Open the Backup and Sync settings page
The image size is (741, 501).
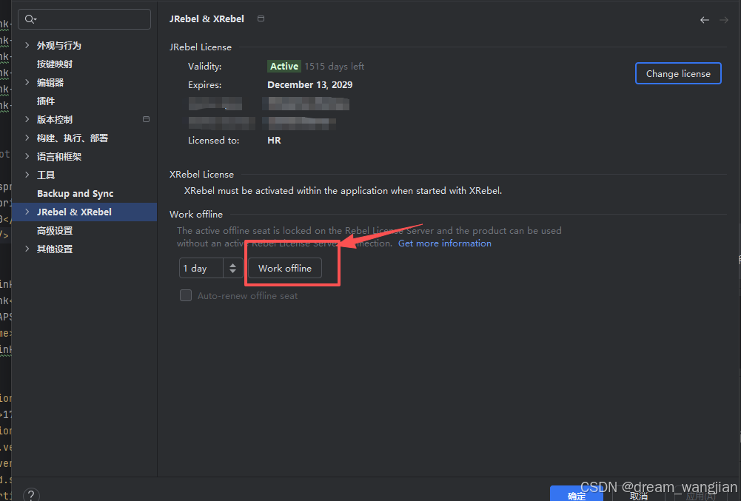[x=76, y=193]
